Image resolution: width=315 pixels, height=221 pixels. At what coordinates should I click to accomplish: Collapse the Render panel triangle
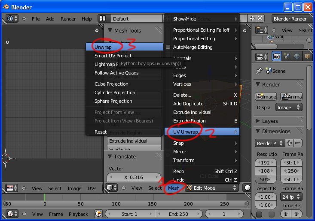coord(258,84)
